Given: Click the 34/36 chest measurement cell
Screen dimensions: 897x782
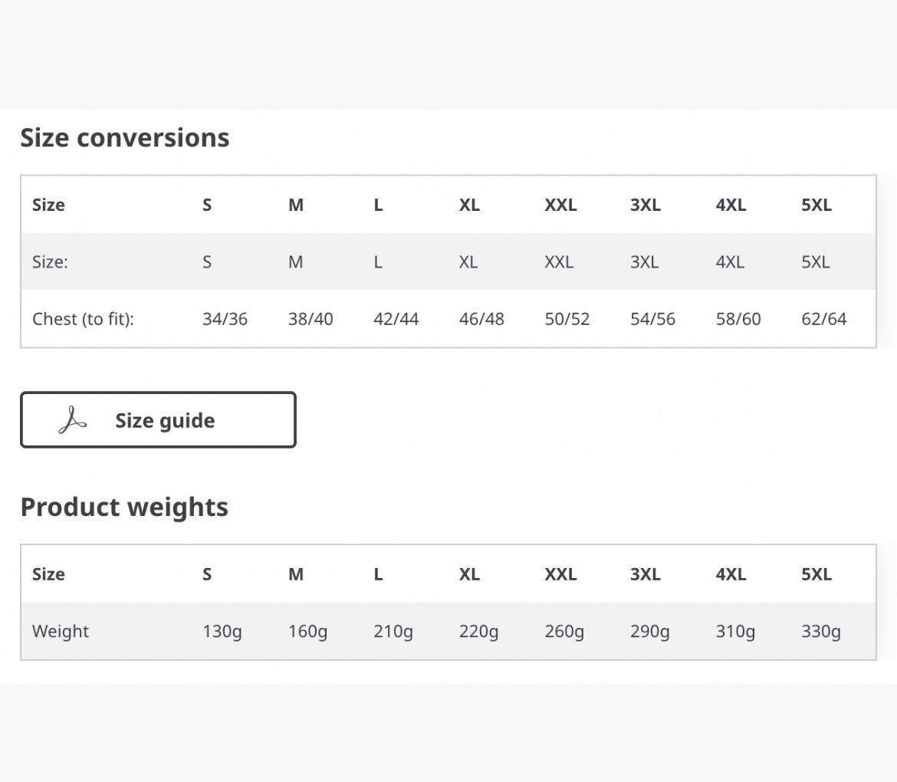Looking at the screenshot, I should coord(225,319).
